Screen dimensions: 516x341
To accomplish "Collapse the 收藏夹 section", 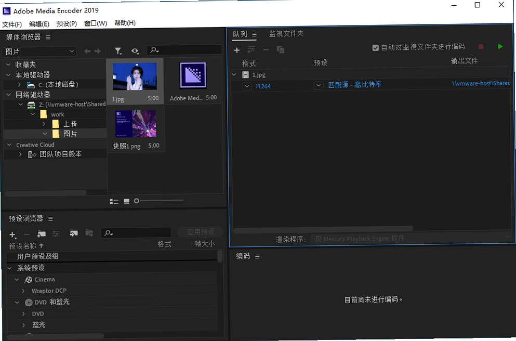I will click(8, 64).
